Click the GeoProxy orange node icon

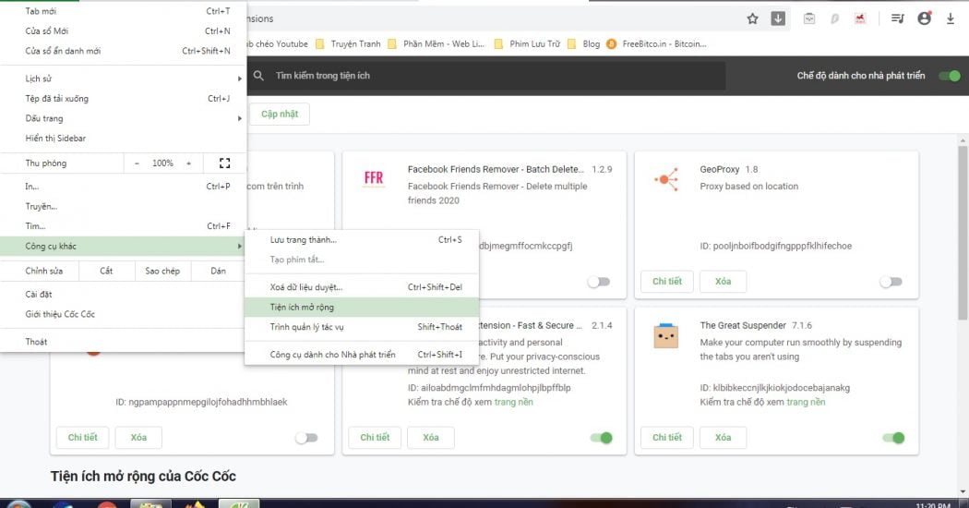(666, 179)
